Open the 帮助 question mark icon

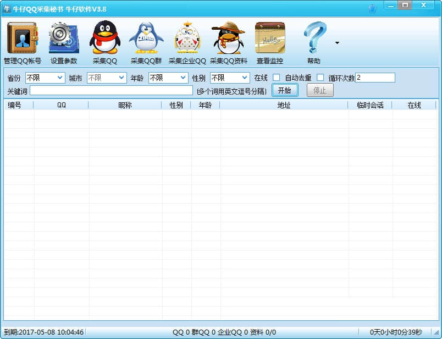point(314,37)
